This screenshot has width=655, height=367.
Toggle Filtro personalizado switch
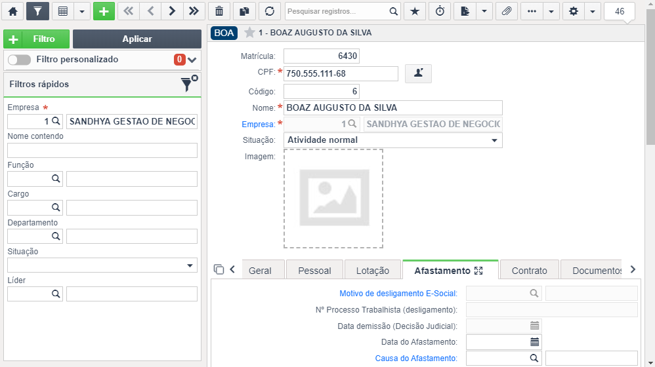click(x=19, y=60)
